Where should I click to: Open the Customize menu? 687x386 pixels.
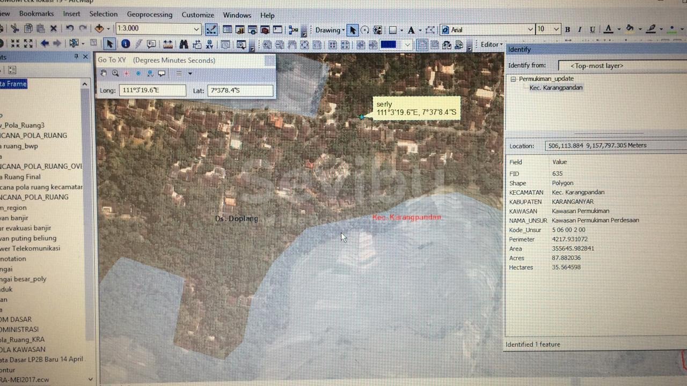pyautogui.click(x=198, y=14)
